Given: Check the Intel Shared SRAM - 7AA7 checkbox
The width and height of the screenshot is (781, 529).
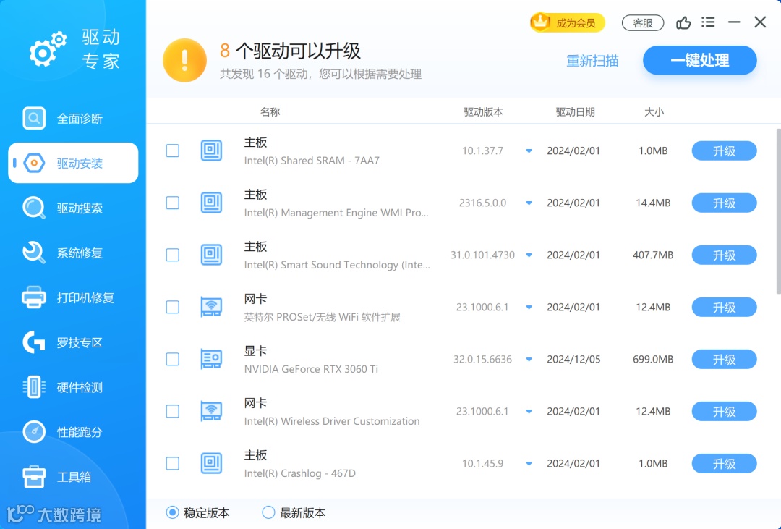Looking at the screenshot, I should pyautogui.click(x=172, y=151).
